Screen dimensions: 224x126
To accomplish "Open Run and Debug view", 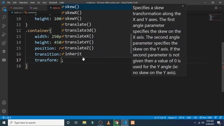I will [4, 34].
